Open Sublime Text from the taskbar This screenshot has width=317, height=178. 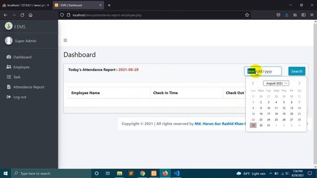131,174
